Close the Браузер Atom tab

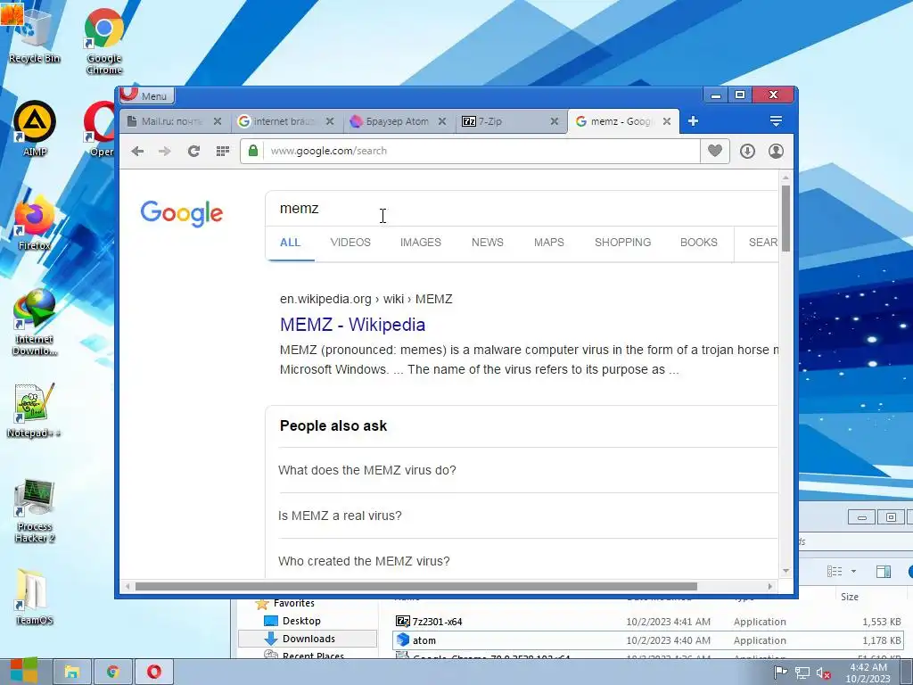(x=442, y=121)
